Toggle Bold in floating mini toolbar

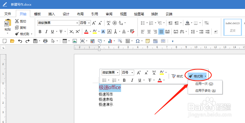124,80
